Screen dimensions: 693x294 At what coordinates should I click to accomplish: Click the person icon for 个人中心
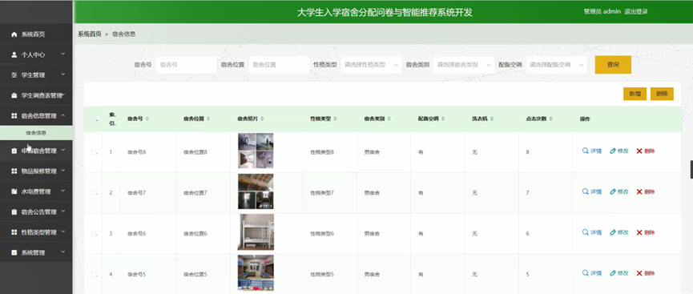[x=14, y=54]
